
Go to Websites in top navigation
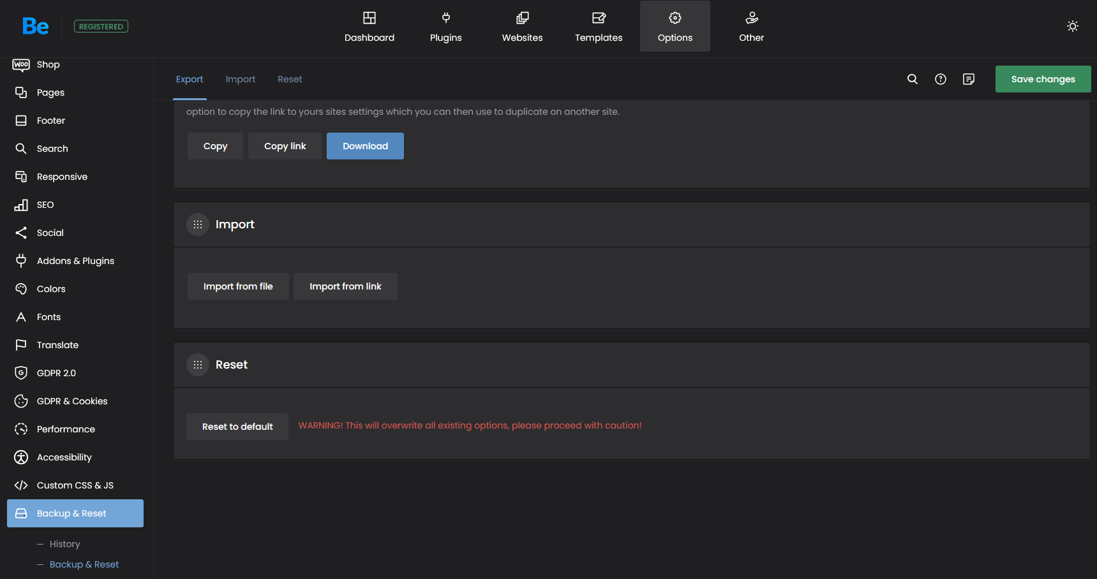click(x=522, y=26)
